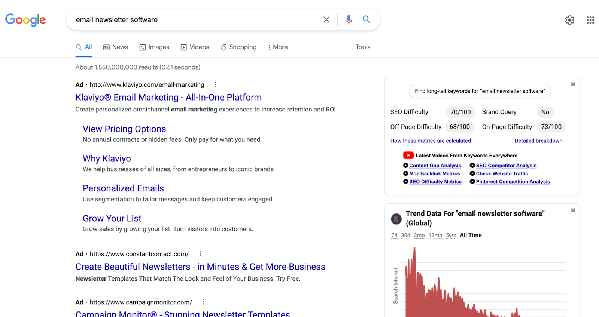Open the Grow Your List sitelink
The image size is (599, 317).
click(112, 218)
